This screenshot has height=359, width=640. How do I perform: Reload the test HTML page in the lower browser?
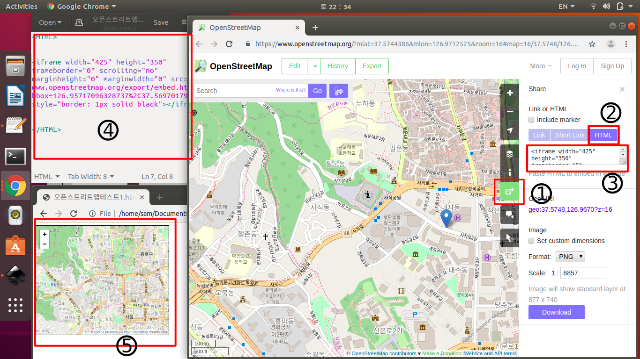pyautogui.click(x=73, y=214)
